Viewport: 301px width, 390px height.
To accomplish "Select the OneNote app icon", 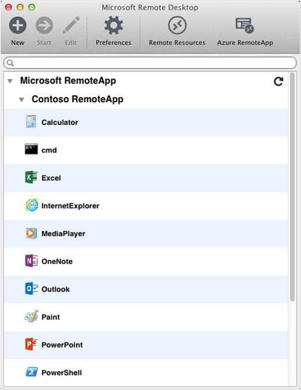I will pos(31,260).
